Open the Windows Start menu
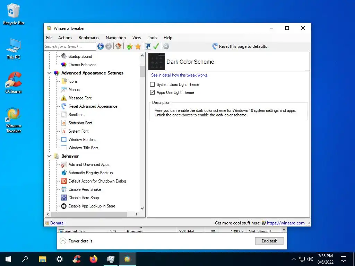 click(x=8, y=259)
